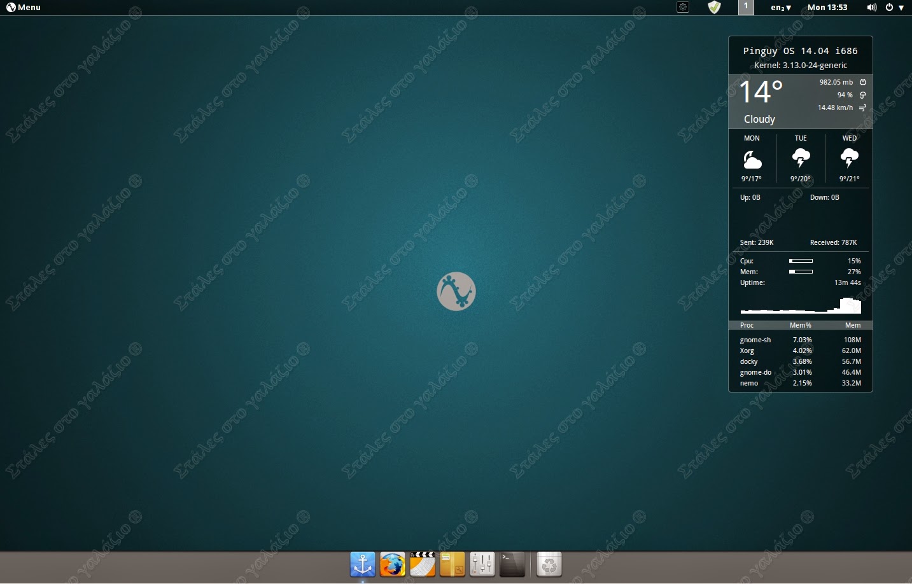Click the "7.03%" value in gnome-sh row
This screenshot has width=912, height=584.
point(803,340)
